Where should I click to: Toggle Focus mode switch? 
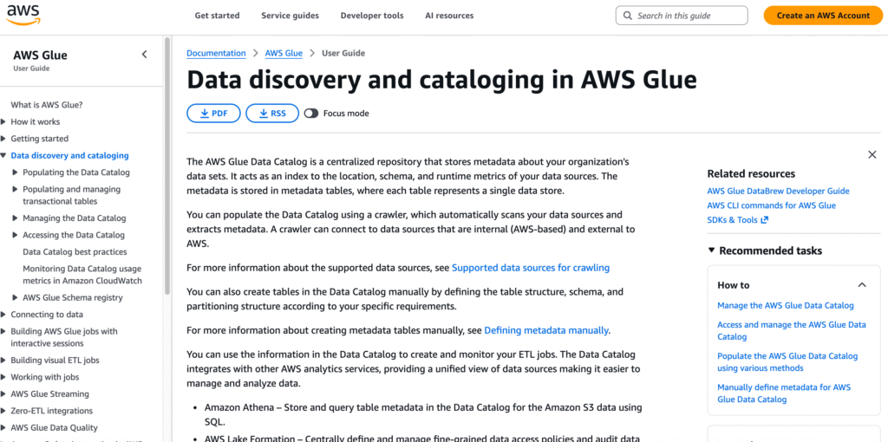(x=311, y=114)
